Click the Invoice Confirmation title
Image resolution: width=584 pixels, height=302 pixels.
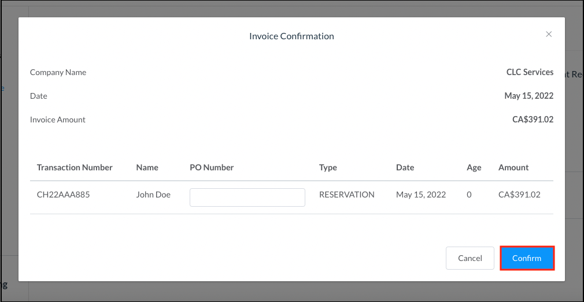[291, 36]
